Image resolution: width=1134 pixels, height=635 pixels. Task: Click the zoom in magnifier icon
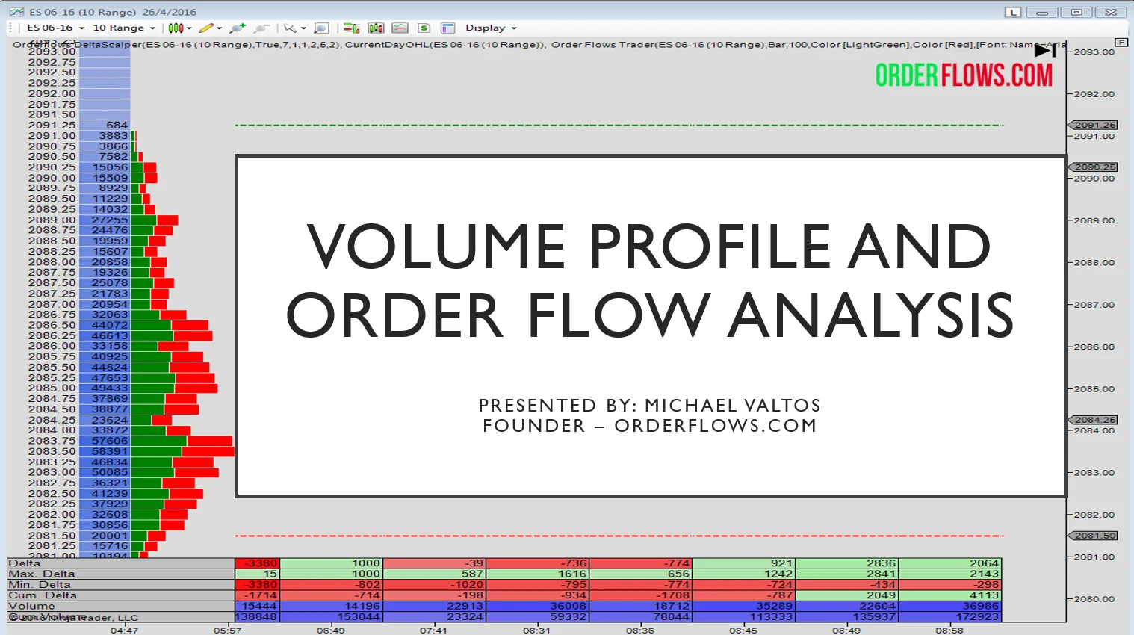pos(238,28)
